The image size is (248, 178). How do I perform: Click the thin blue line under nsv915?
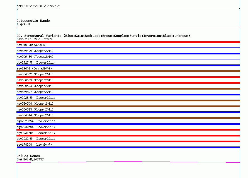pos(128,47)
